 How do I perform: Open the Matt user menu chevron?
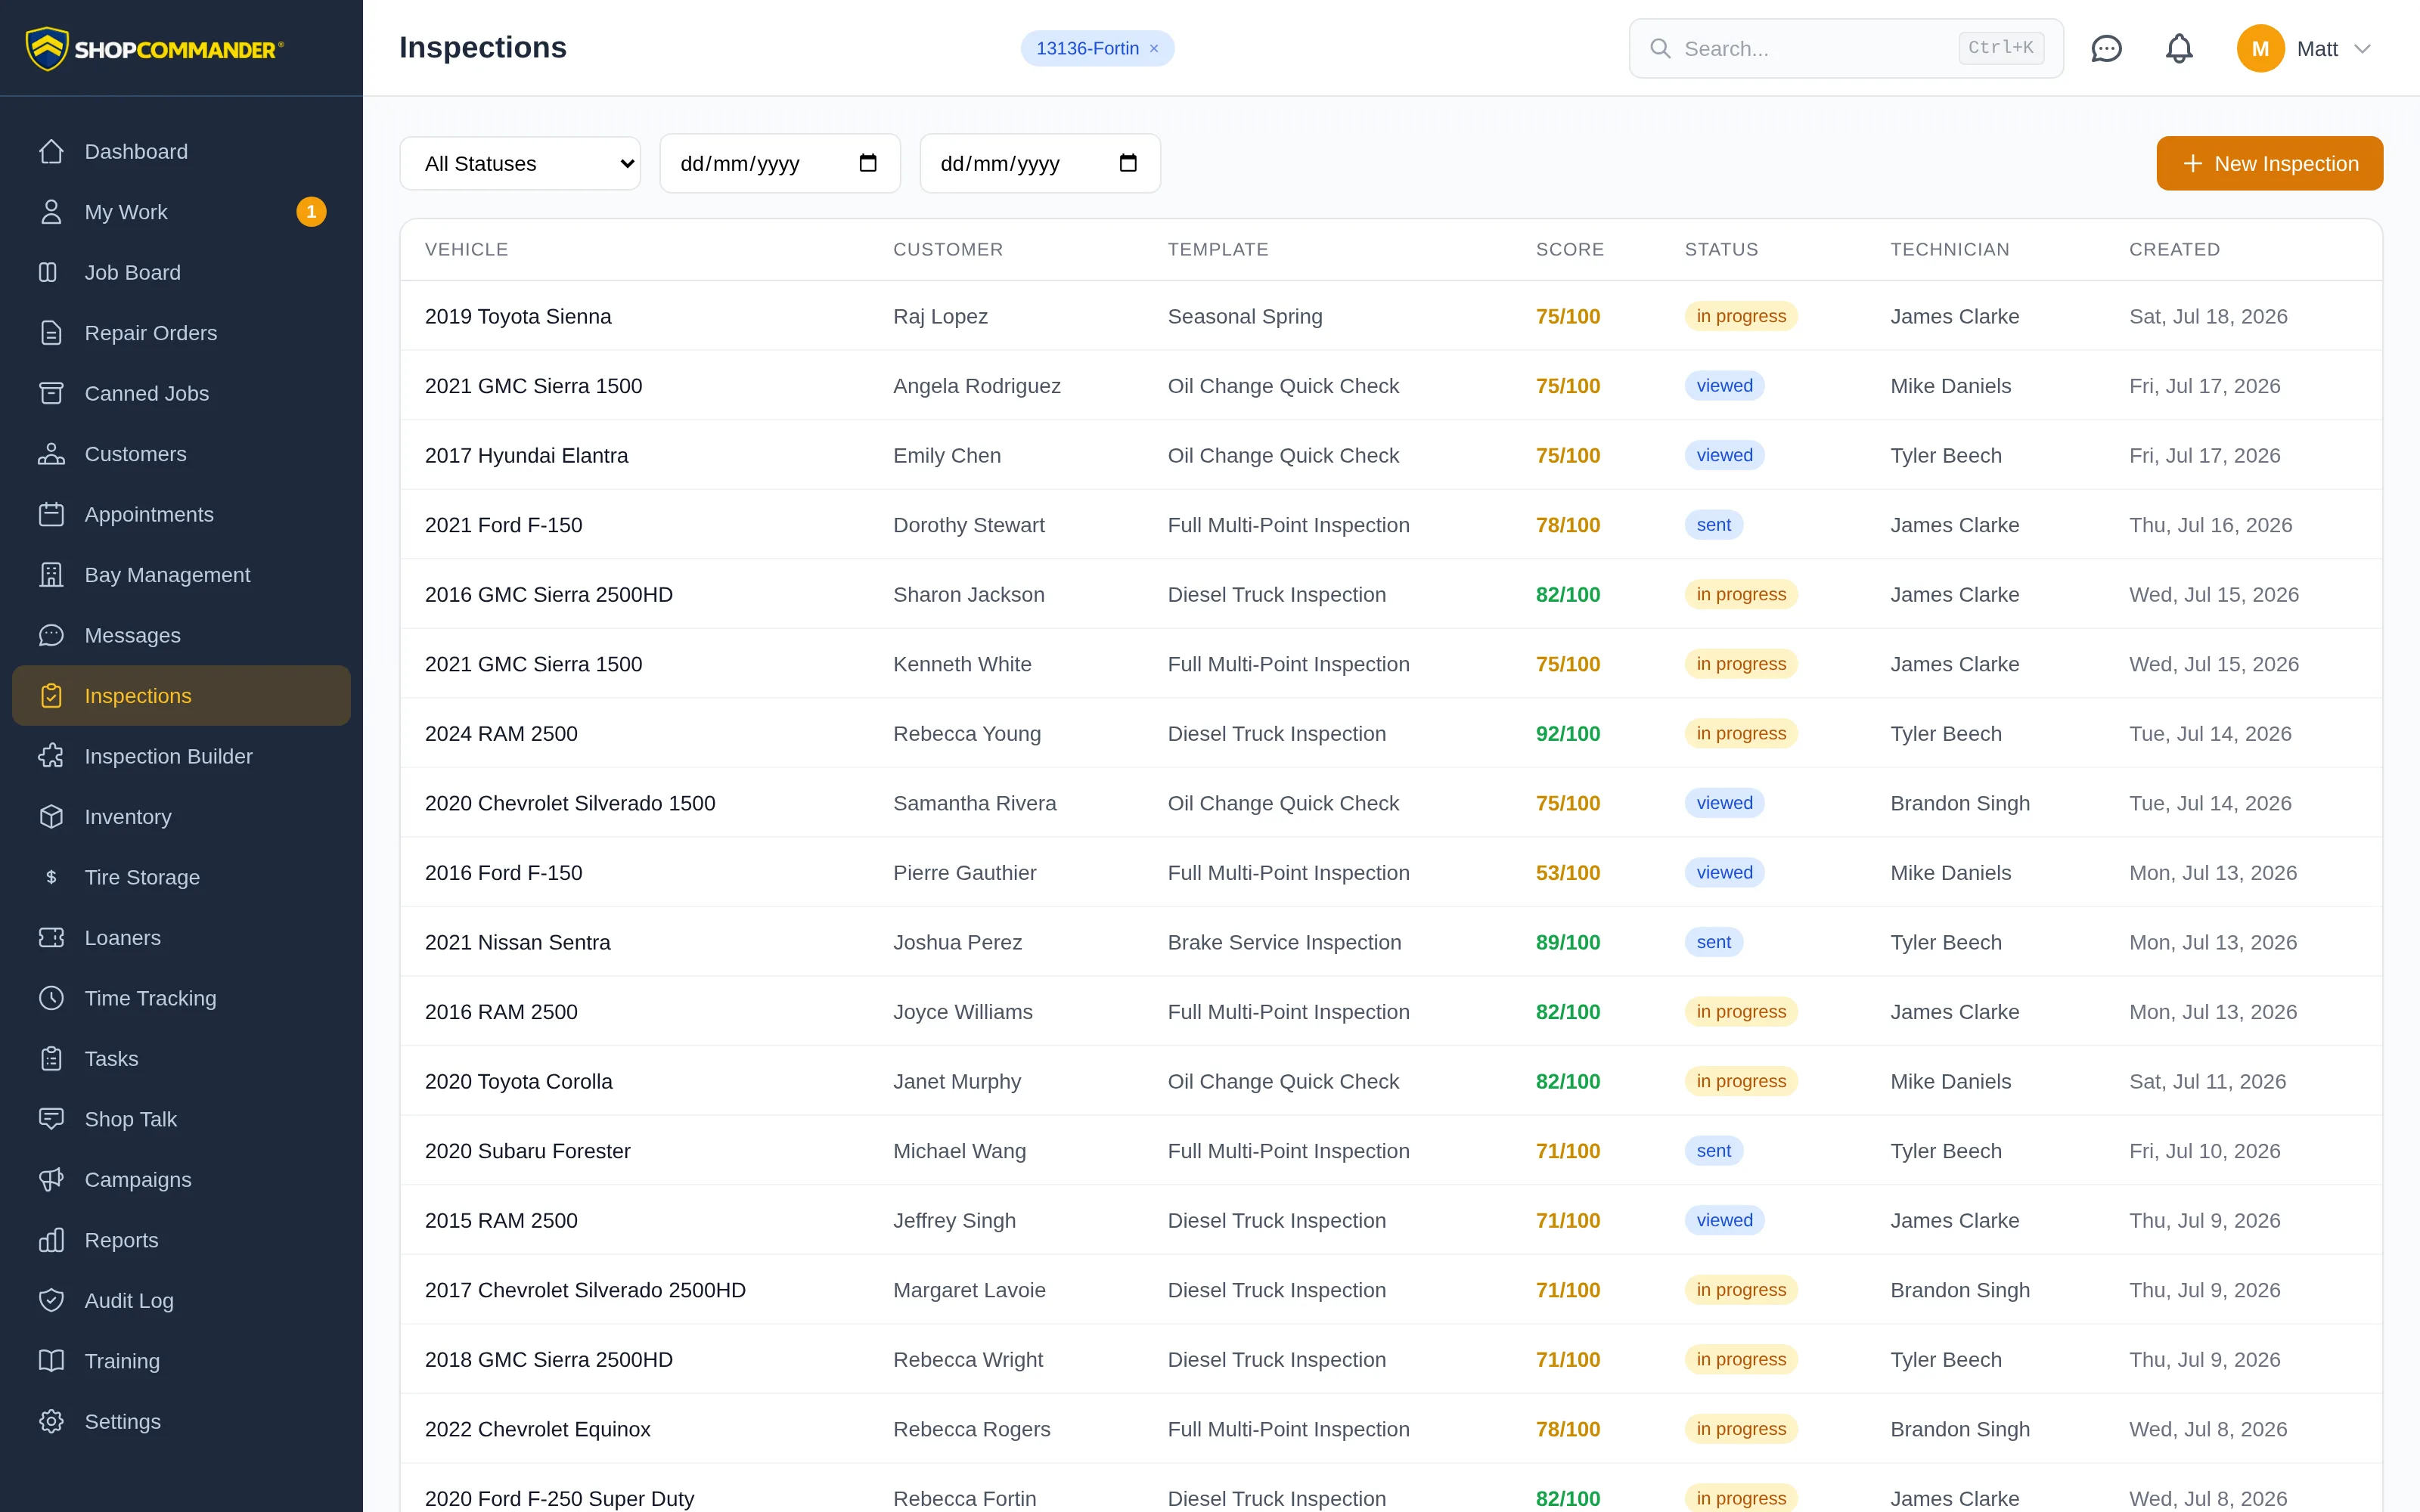tap(2362, 49)
